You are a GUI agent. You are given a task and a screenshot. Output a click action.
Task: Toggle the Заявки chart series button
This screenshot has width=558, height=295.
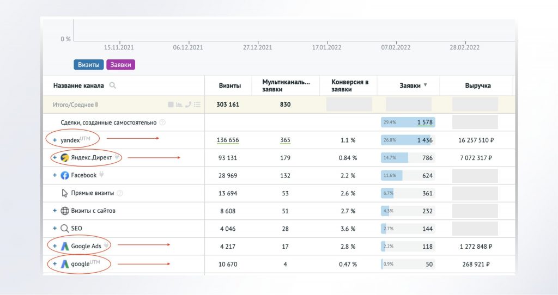click(x=120, y=65)
